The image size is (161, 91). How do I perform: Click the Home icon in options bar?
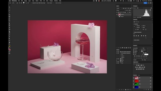[x=10, y=3]
